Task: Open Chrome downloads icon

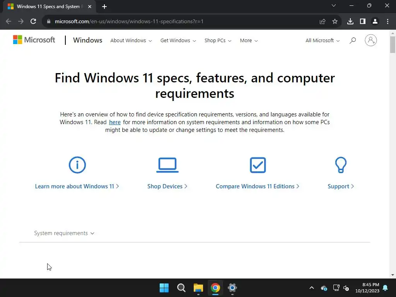Action: (x=350, y=22)
